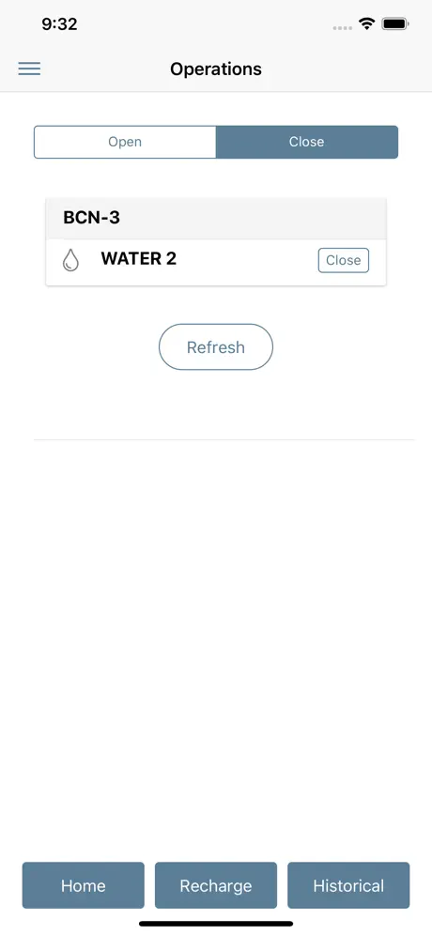Tap the iOS home indicator bar

pos(216,924)
